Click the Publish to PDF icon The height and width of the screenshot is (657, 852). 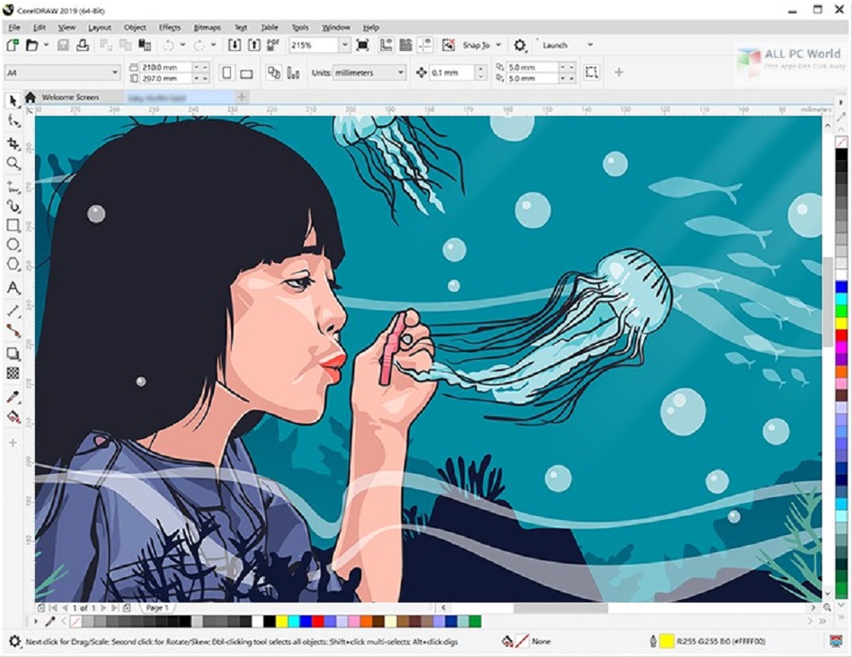(x=273, y=45)
